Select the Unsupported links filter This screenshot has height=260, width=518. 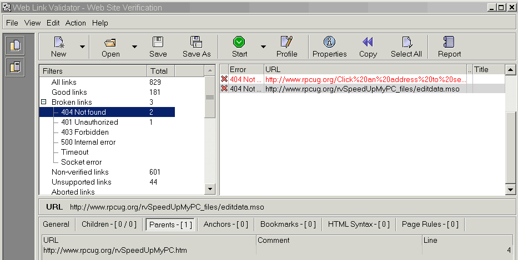pos(81,182)
